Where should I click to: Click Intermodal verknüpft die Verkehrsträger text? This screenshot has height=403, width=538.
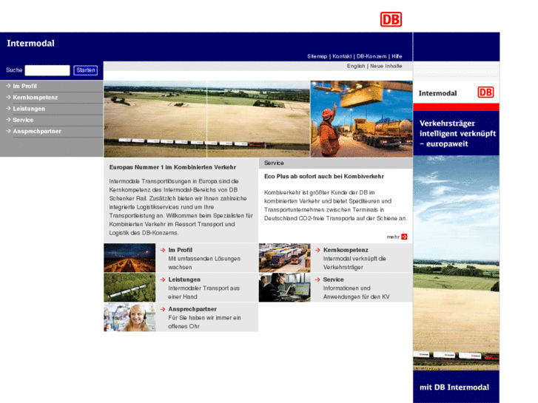click(354, 263)
